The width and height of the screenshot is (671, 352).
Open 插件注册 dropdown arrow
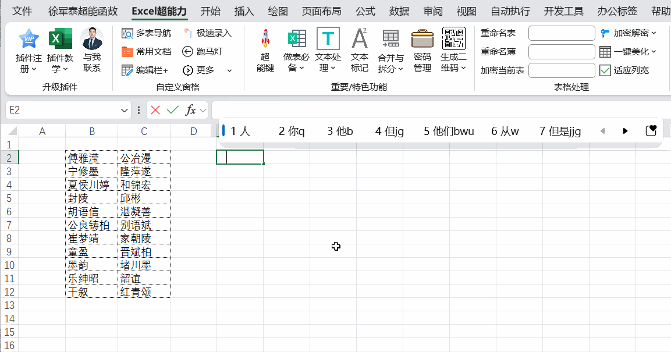click(x=34, y=69)
